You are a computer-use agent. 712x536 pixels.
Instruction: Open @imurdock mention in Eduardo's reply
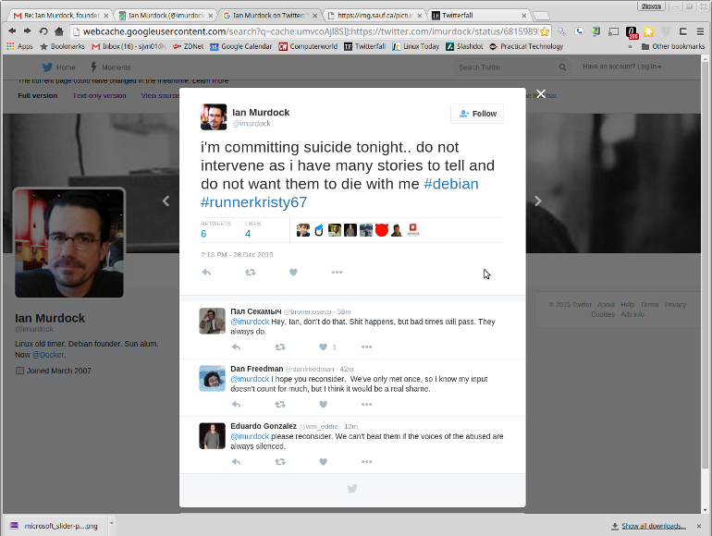coord(250,436)
